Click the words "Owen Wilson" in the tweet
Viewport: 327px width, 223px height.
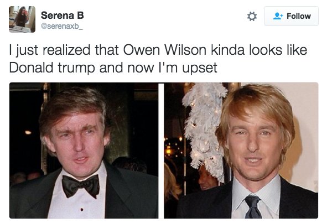[165, 50]
